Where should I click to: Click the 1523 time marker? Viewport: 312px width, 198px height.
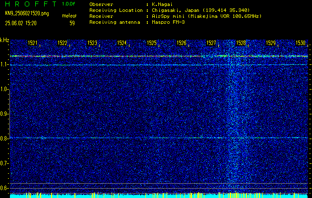click(92, 43)
